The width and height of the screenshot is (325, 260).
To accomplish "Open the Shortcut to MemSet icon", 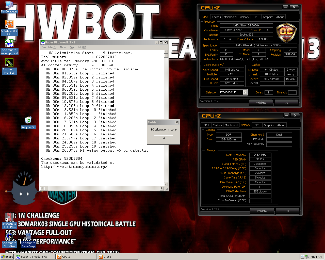I will pyautogui.click(x=9, y=67).
